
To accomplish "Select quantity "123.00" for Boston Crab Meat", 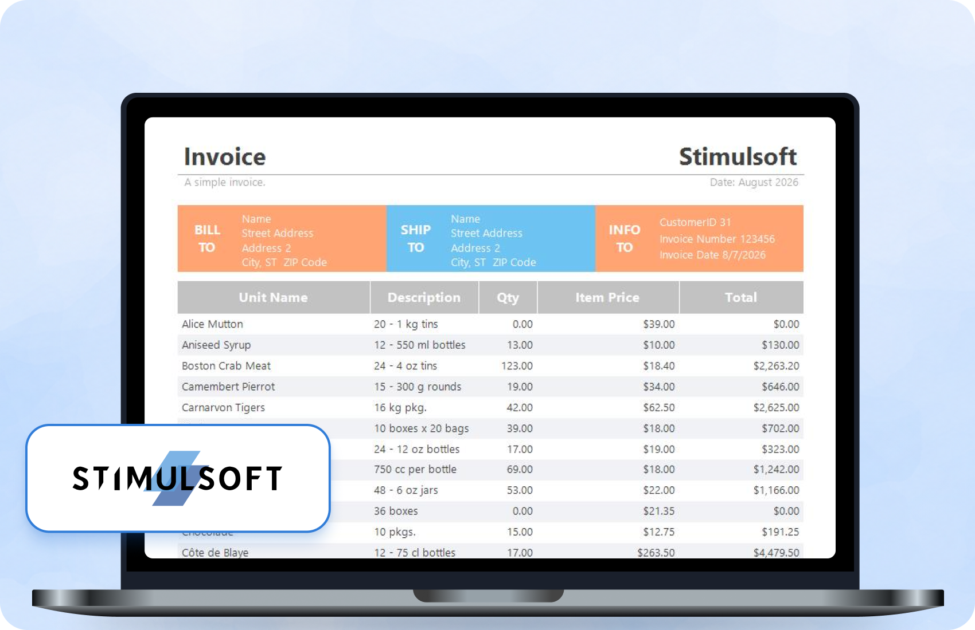I will [517, 366].
